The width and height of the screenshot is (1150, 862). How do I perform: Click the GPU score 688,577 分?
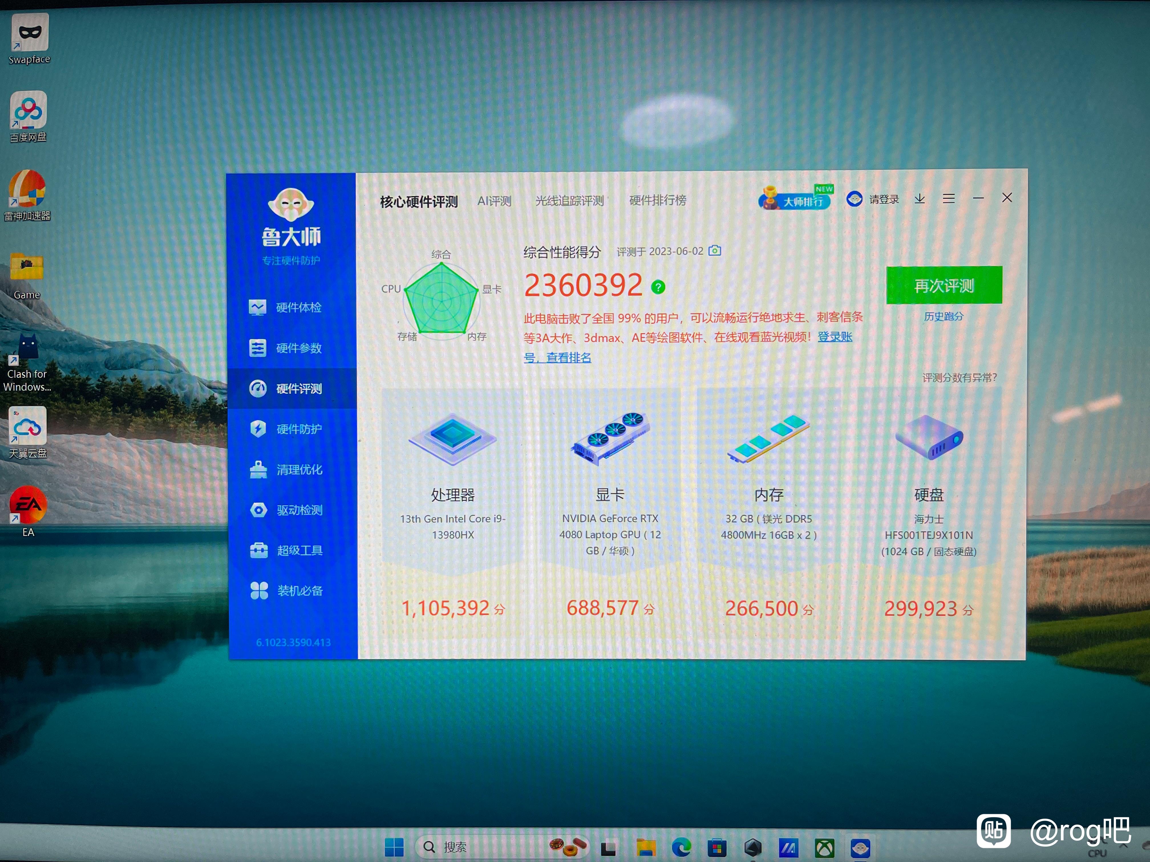click(610, 608)
